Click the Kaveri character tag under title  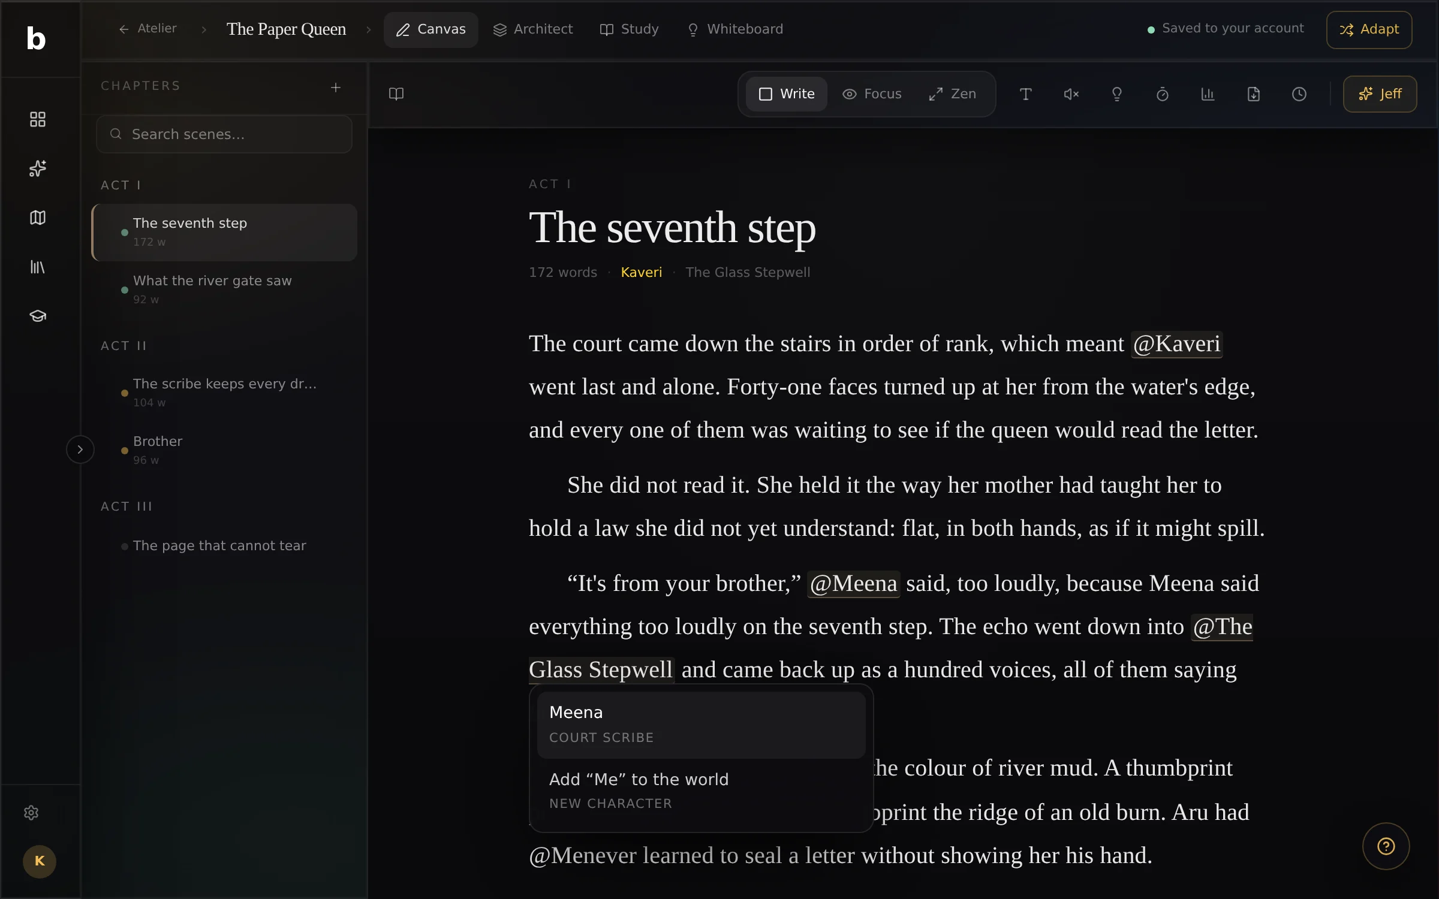point(641,272)
